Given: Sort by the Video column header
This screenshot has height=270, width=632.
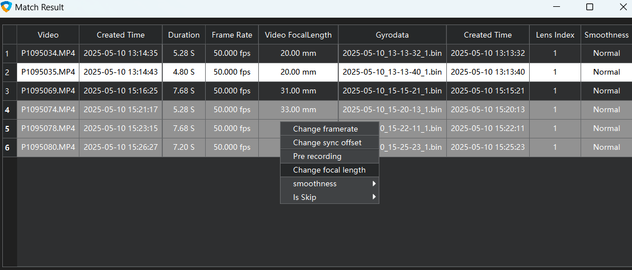Looking at the screenshot, I should coord(48,35).
